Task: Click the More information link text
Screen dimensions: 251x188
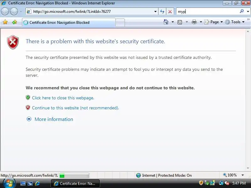Action: 54,119
